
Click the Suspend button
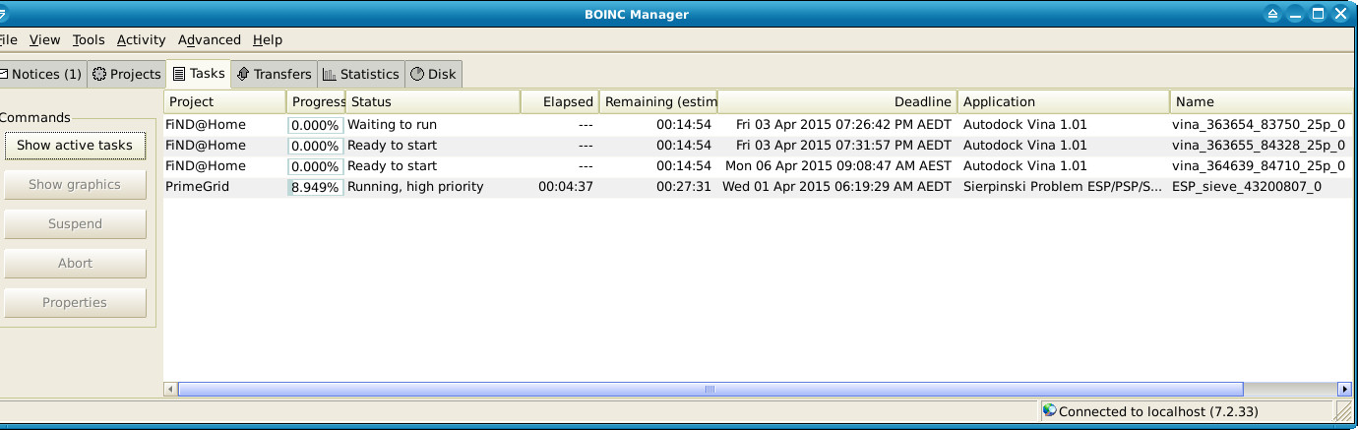coord(75,224)
